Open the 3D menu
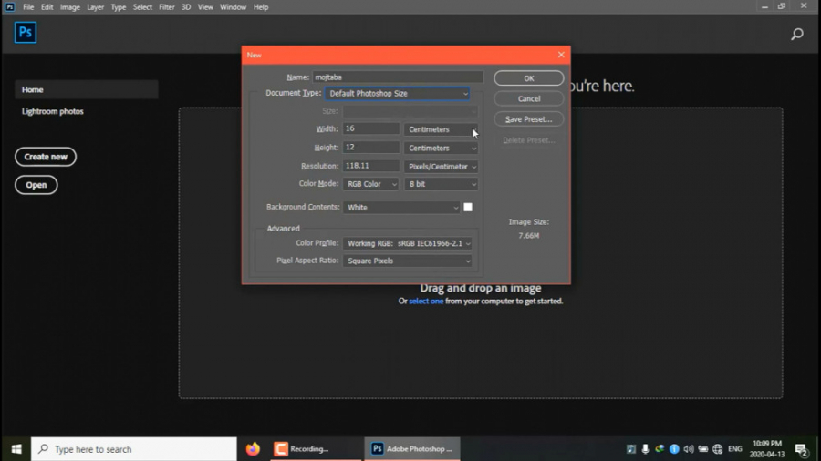The height and width of the screenshot is (461, 821). click(186, 6)
